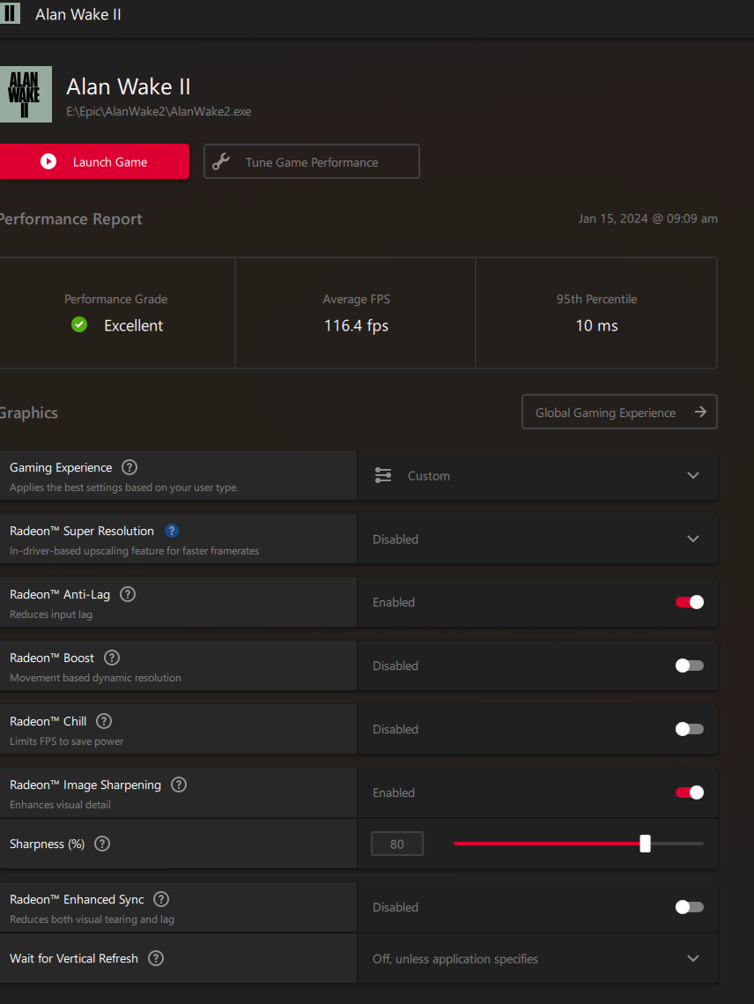The width and height of the screenshot is (754, 1004).
Task: Open help for Radeon Chill
Action: [x=104, y=721]
